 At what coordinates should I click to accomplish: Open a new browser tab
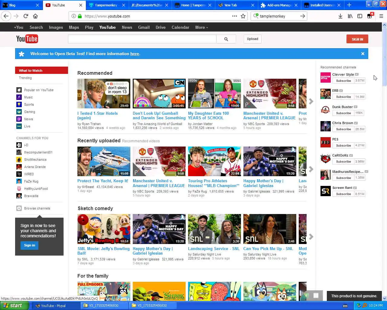tap(349, 5)
